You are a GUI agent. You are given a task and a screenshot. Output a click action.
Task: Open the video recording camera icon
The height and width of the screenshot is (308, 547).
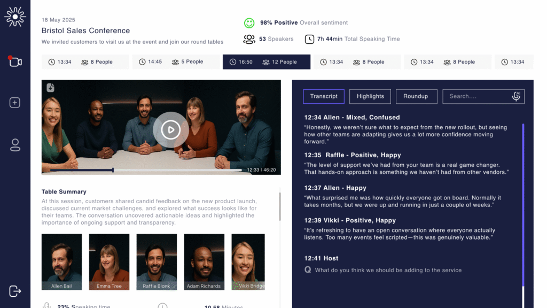click(15, 61)
